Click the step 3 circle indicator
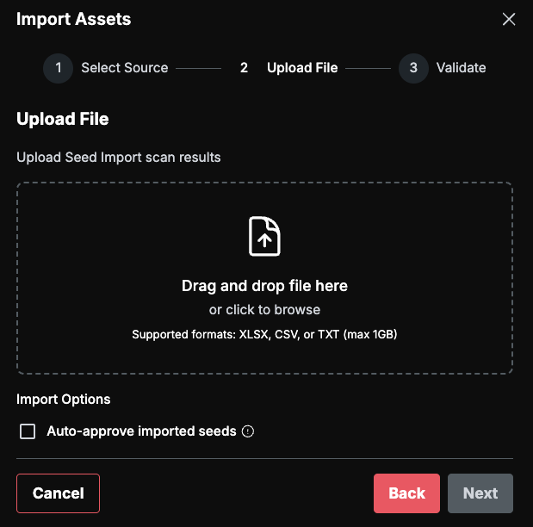 coord(413,68)
